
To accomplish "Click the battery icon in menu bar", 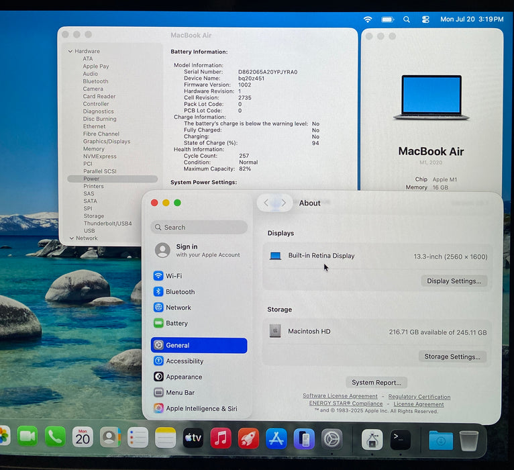I will [387, 19].
